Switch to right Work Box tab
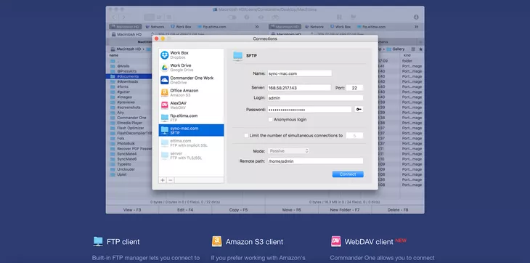The width and height of the screenshot is (530, 263). (341, 27)
